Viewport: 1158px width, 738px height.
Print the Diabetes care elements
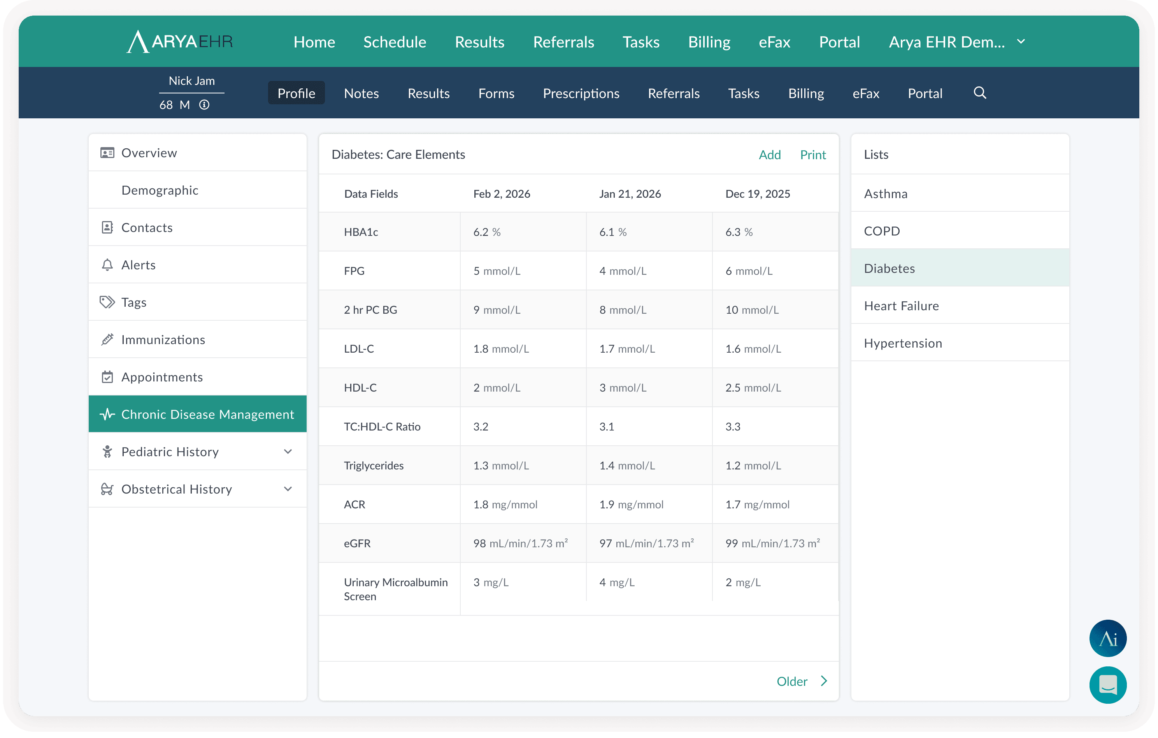point(813,154)
